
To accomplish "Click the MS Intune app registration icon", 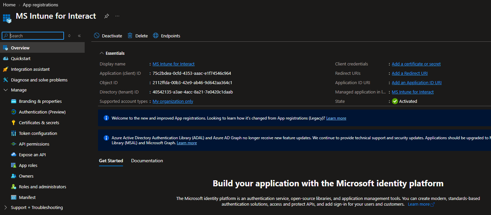I will [x=7, y=18].
